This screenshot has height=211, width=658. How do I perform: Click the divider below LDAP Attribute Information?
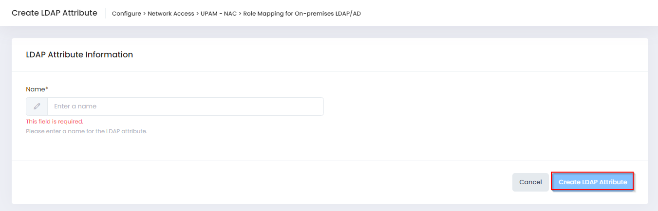click(330, 71)
